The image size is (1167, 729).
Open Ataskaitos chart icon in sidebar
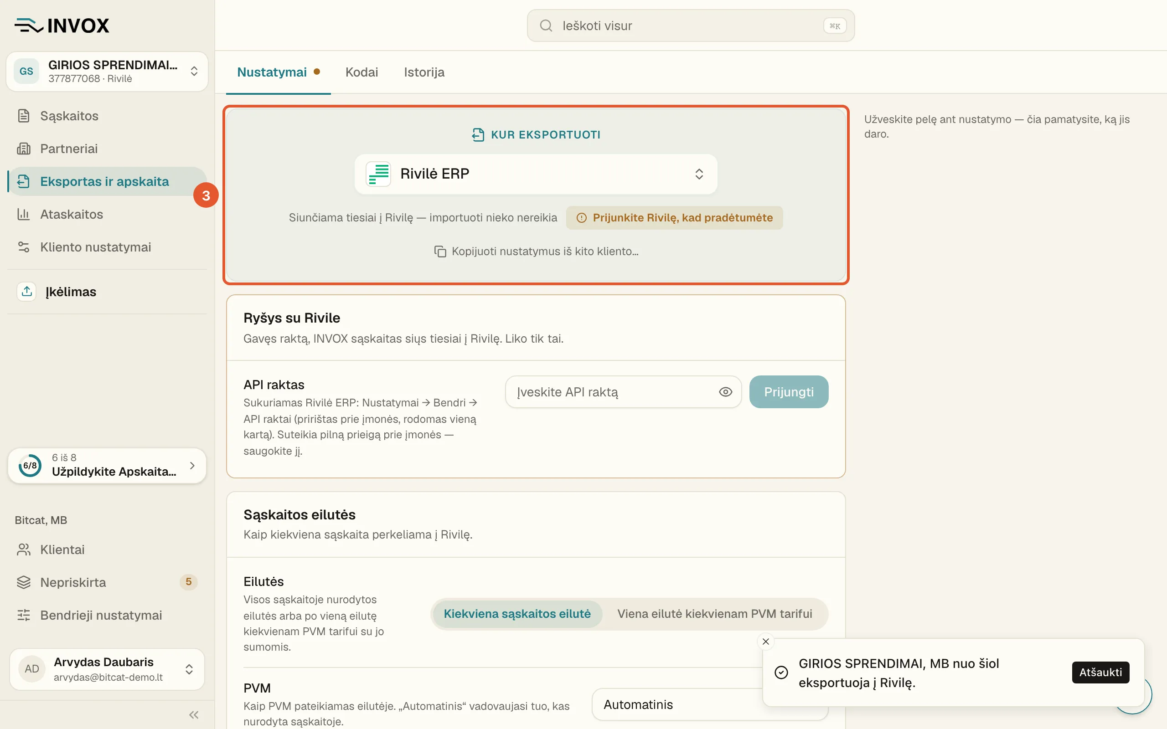coord(24,214)
